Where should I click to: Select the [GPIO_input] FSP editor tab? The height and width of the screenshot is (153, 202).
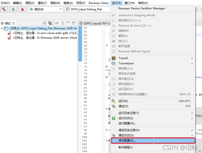95,23
